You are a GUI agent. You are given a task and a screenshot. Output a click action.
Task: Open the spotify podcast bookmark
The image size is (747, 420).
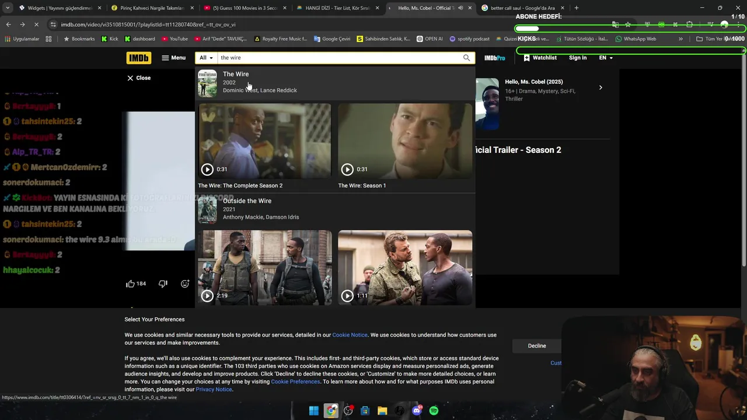(469, 39)
